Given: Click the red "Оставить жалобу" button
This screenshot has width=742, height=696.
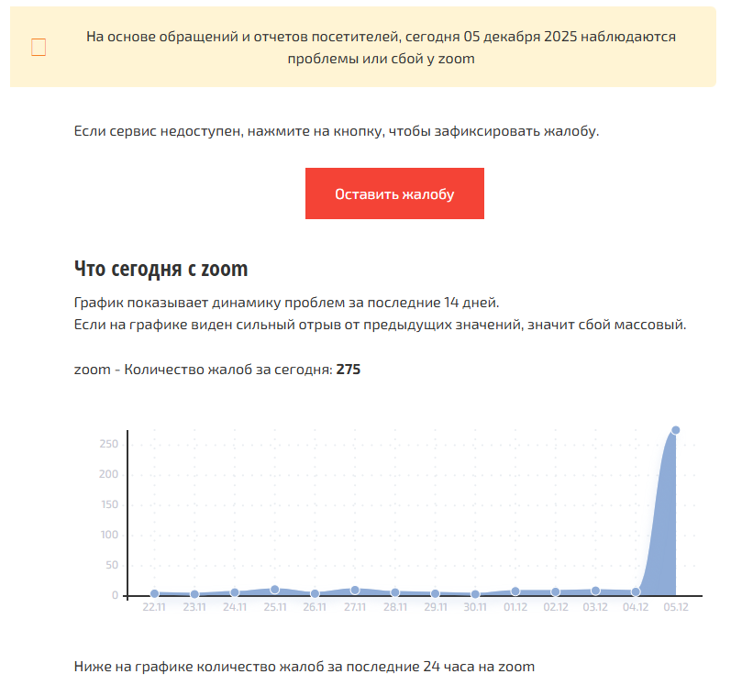Looking at the screenshot, I should (394, 193).
